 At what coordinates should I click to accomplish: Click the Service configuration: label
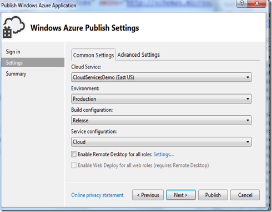tap(94, 131)
